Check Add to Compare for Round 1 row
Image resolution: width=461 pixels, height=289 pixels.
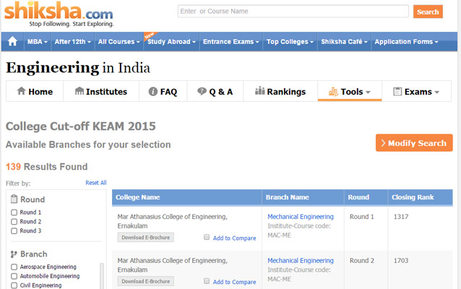pos(207,237)
